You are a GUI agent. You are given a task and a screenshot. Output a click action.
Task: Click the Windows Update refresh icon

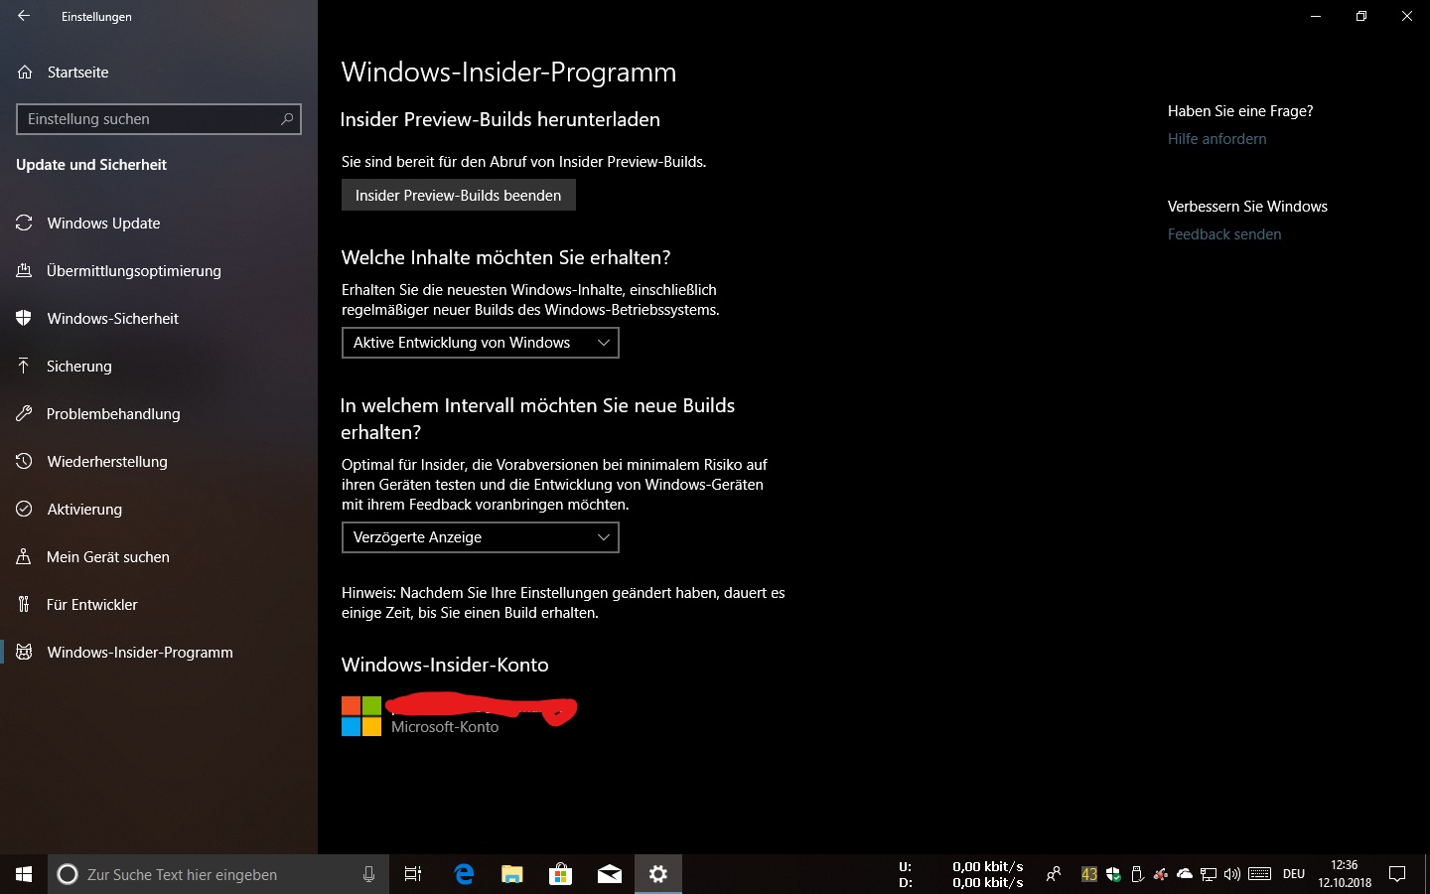click(24, 223)
